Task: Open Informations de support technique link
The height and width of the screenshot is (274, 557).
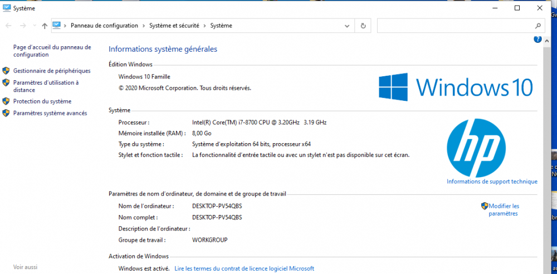Action: click(x=492, y=182)
